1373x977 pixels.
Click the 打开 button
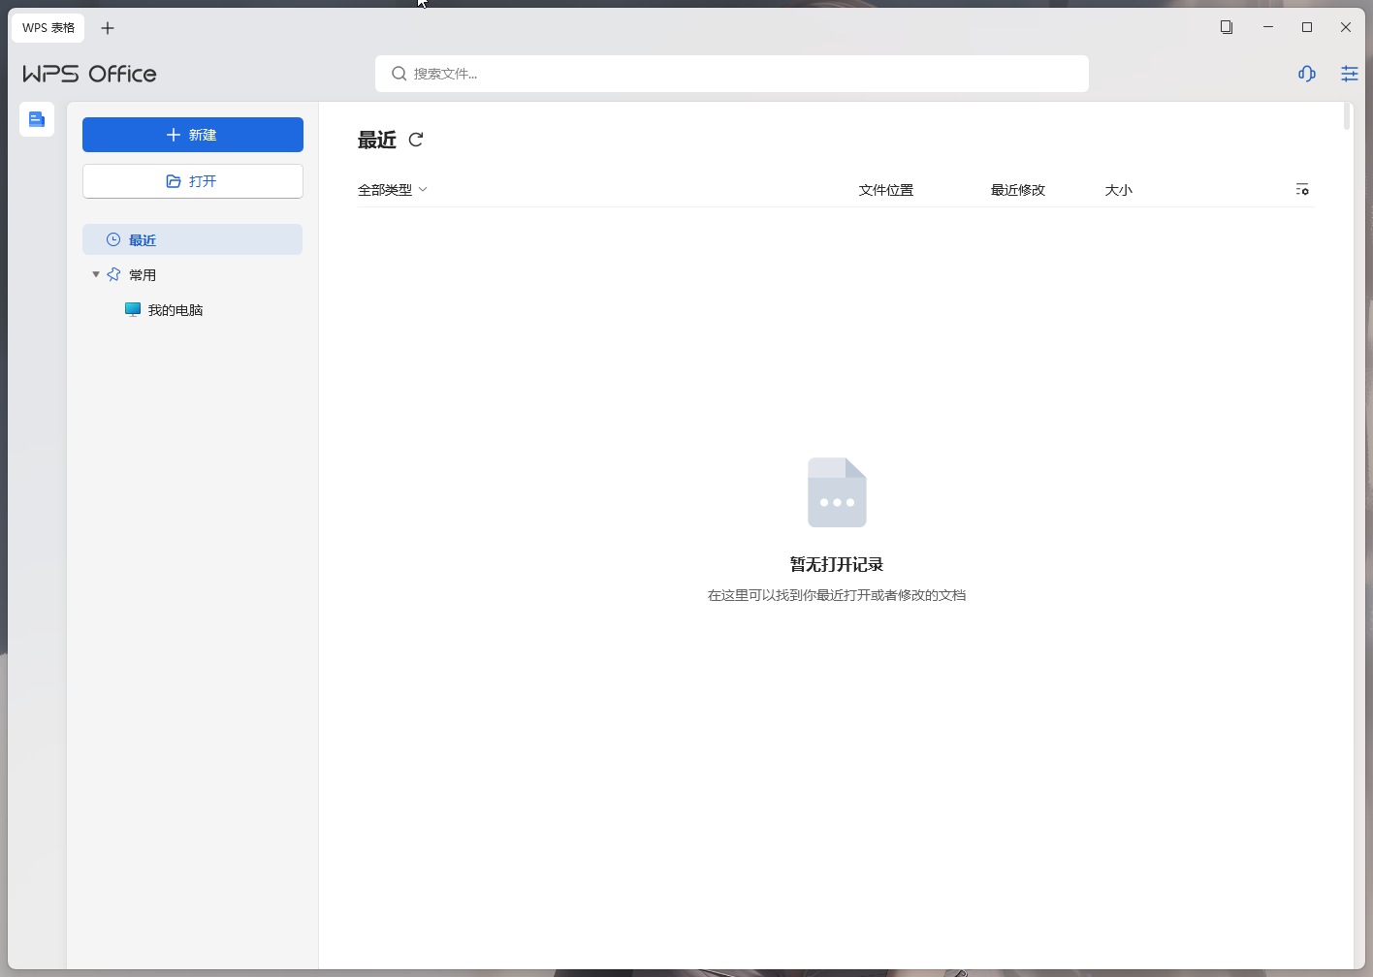tap(192, 181)
